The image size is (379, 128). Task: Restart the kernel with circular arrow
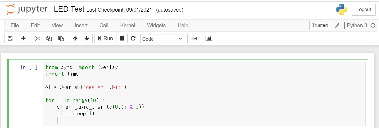click(133, 39)
